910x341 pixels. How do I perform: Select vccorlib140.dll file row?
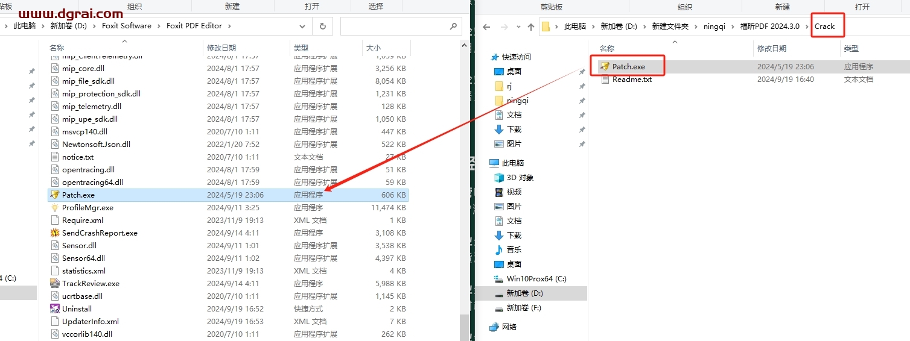(229, 334)
